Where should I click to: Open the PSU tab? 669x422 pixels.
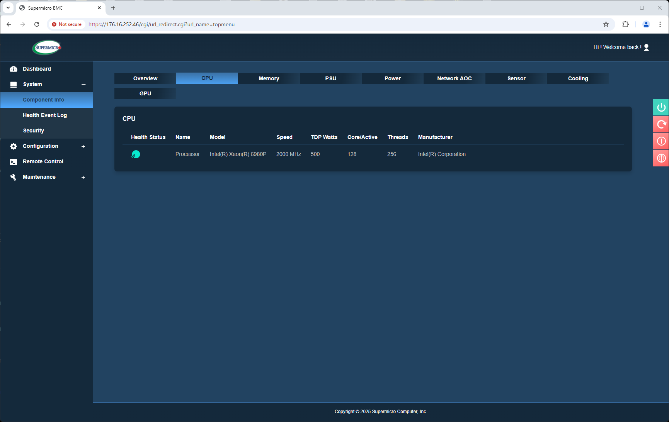point(331,78)
